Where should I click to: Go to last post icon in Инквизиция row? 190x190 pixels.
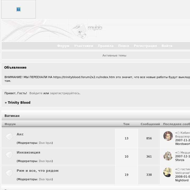click(x=177, y=153)
